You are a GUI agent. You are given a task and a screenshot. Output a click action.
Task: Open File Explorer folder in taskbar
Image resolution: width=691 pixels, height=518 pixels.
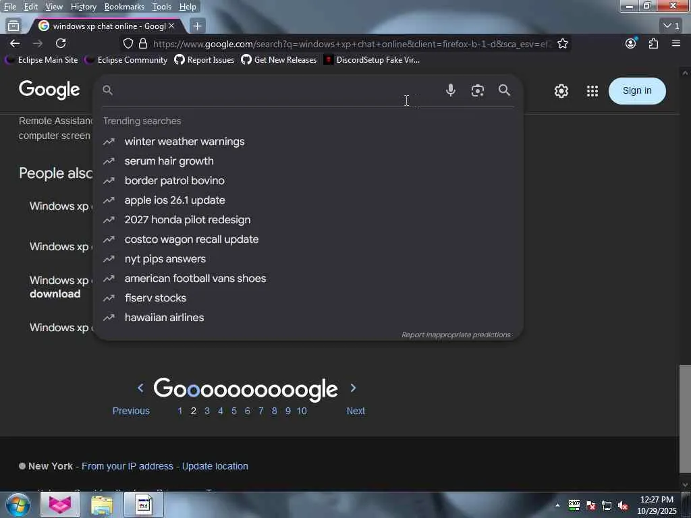point(102,505)
